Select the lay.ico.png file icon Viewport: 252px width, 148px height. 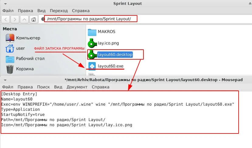point(92,43)
